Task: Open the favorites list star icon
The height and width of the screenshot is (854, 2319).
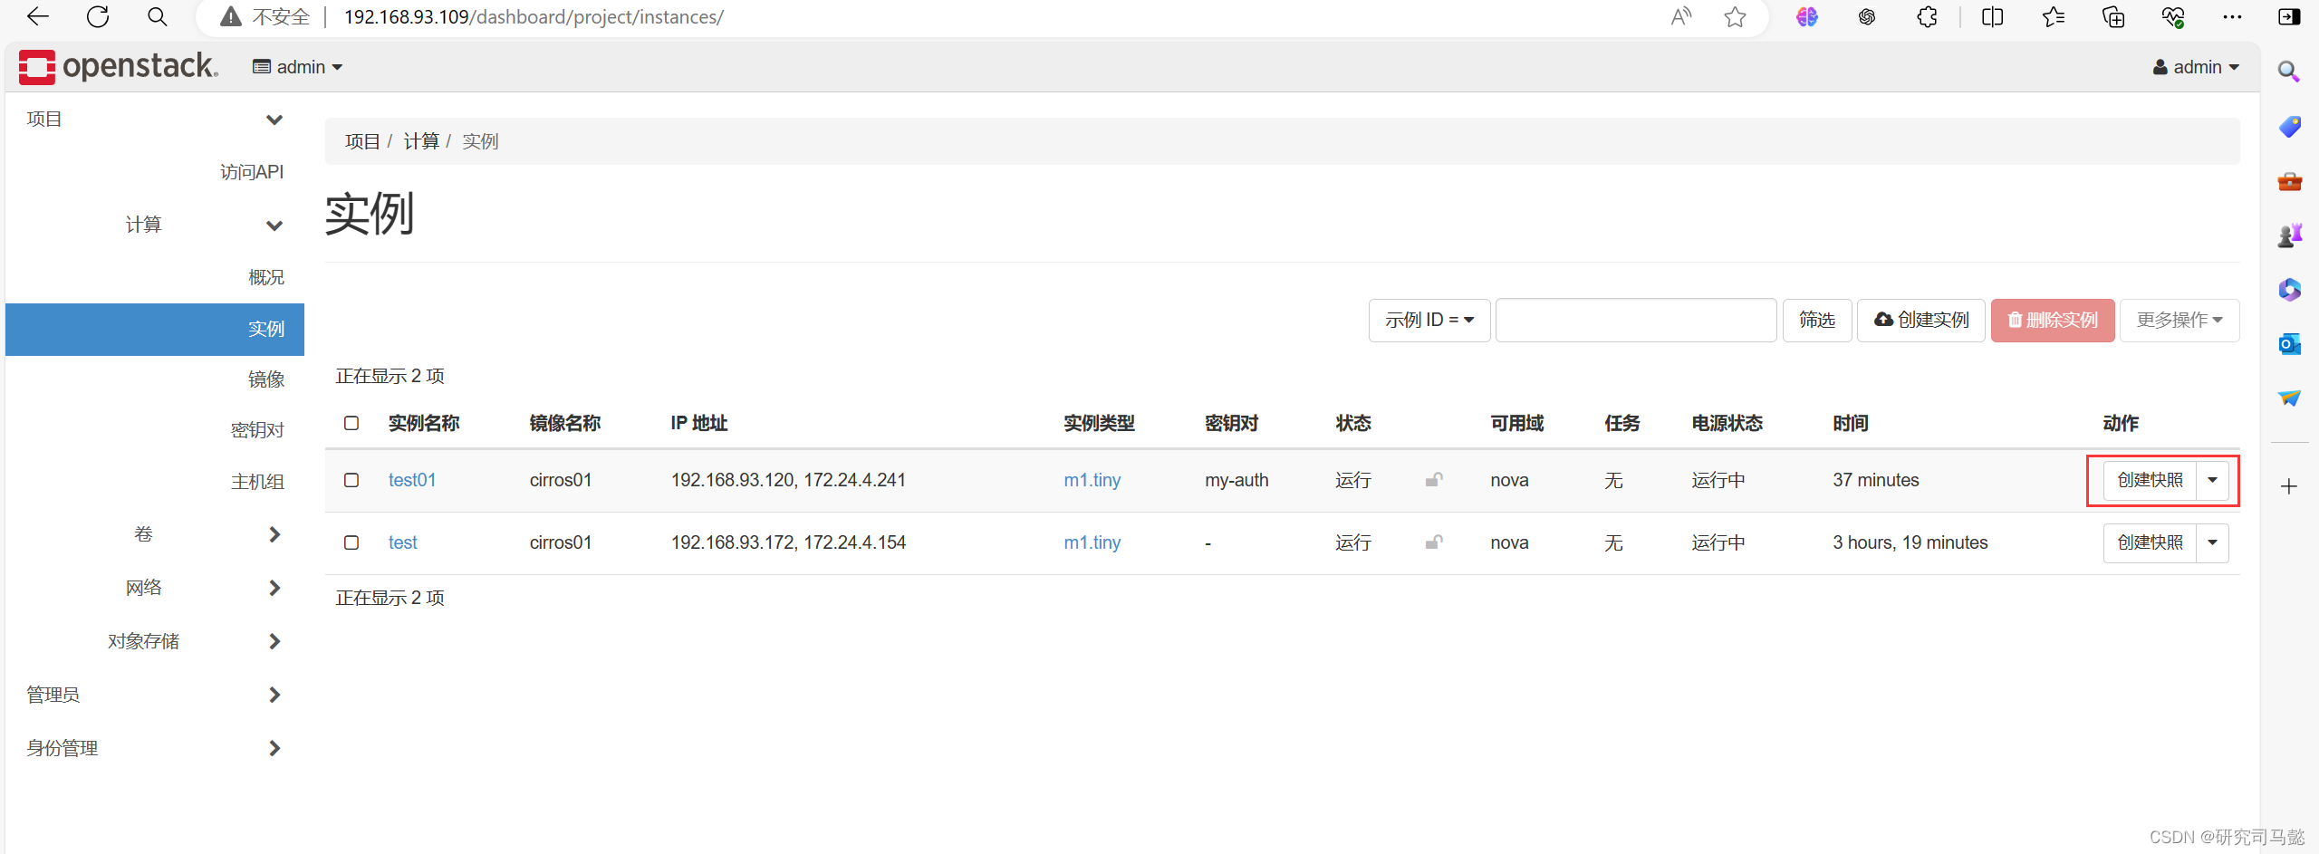Action: click(2053, 16)
